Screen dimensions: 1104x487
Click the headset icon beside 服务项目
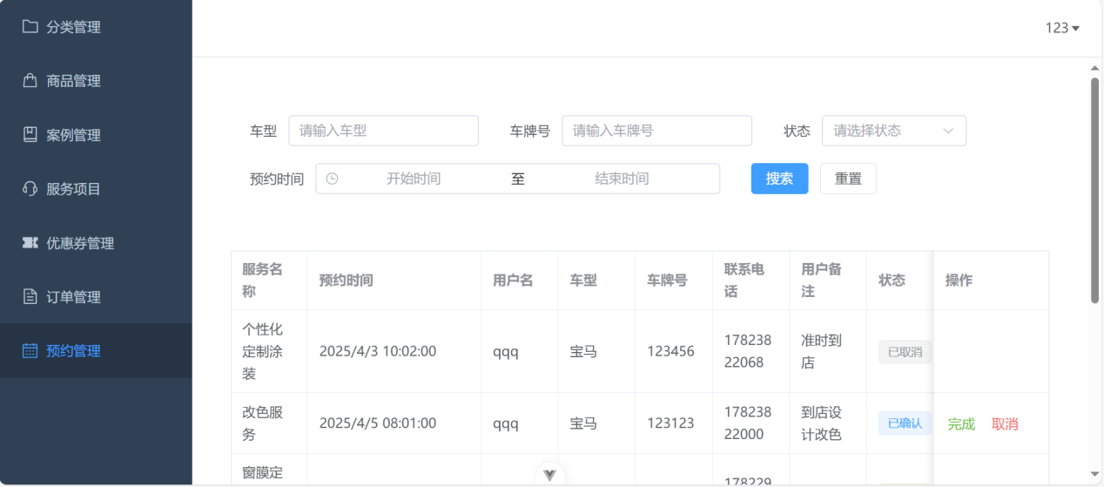[30, 189]
